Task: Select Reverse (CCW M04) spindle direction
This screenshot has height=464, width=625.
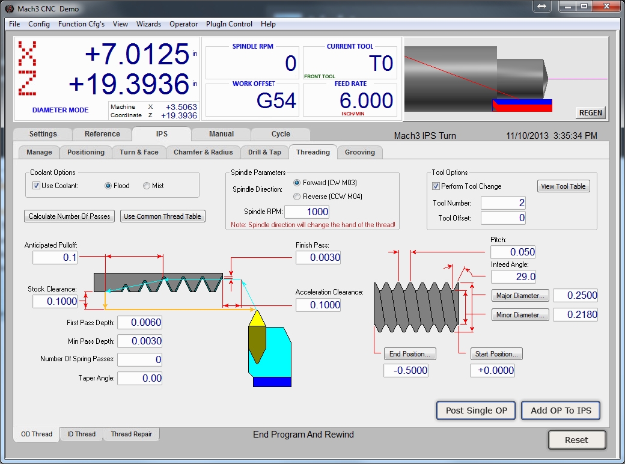Action: tap(296, 197)
